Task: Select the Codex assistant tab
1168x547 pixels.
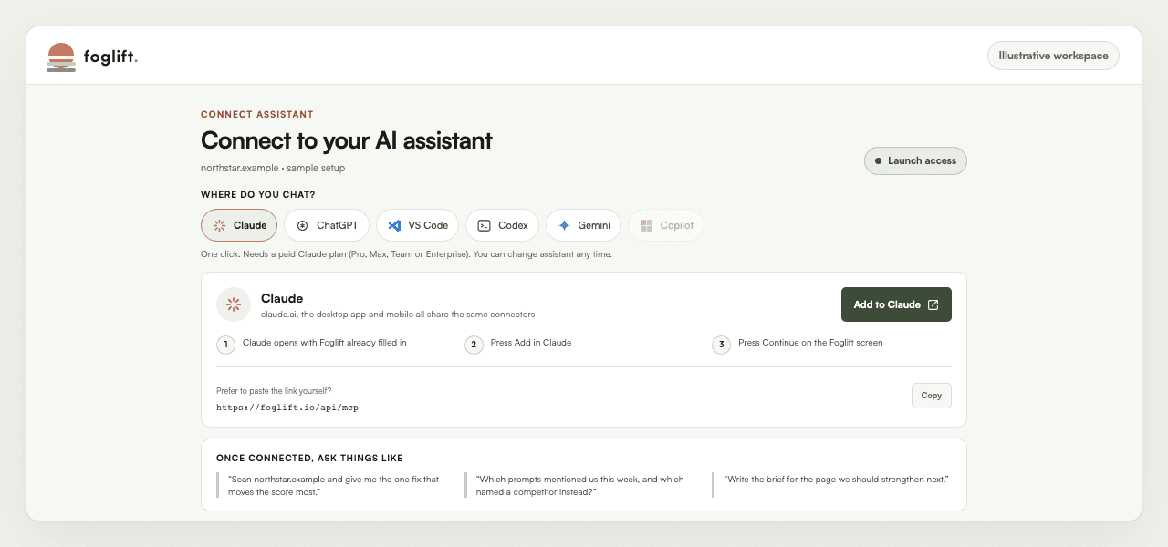Action: coord(502,225)
